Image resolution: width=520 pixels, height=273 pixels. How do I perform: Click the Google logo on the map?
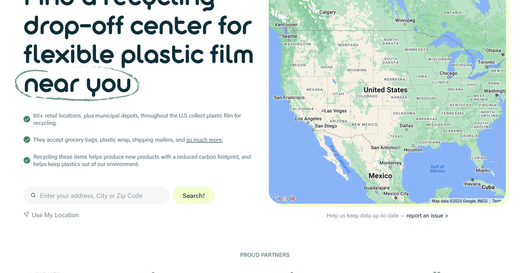283,198
